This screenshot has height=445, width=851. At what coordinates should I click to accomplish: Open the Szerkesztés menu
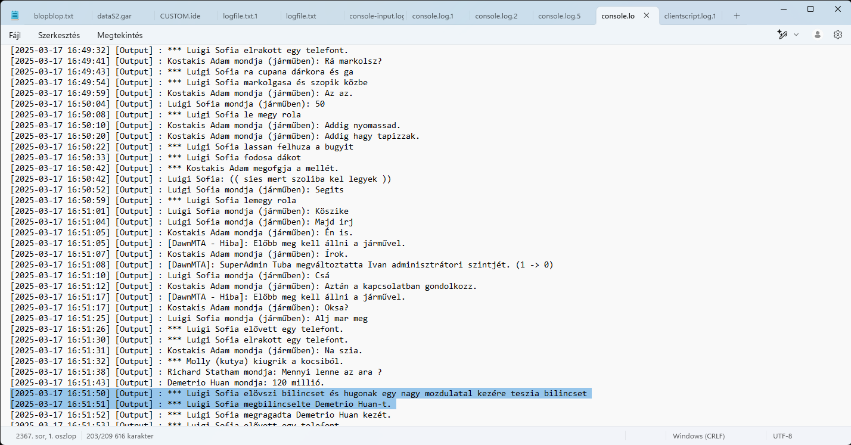[x=59, y=35]
